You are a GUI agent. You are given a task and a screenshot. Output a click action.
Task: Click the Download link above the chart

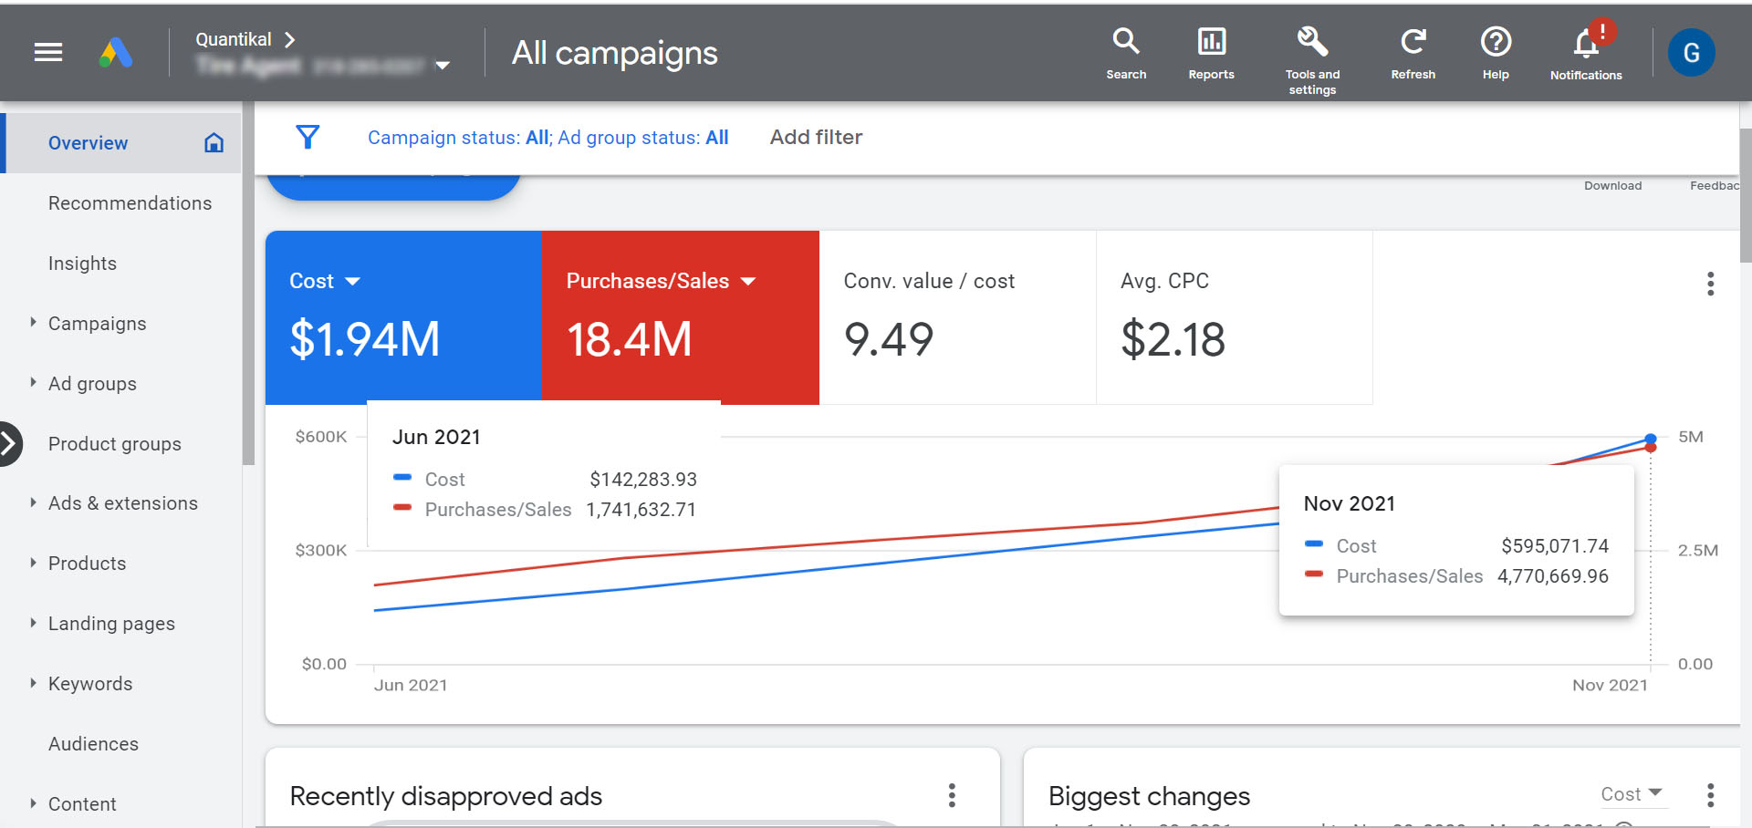coord(1612,185)
